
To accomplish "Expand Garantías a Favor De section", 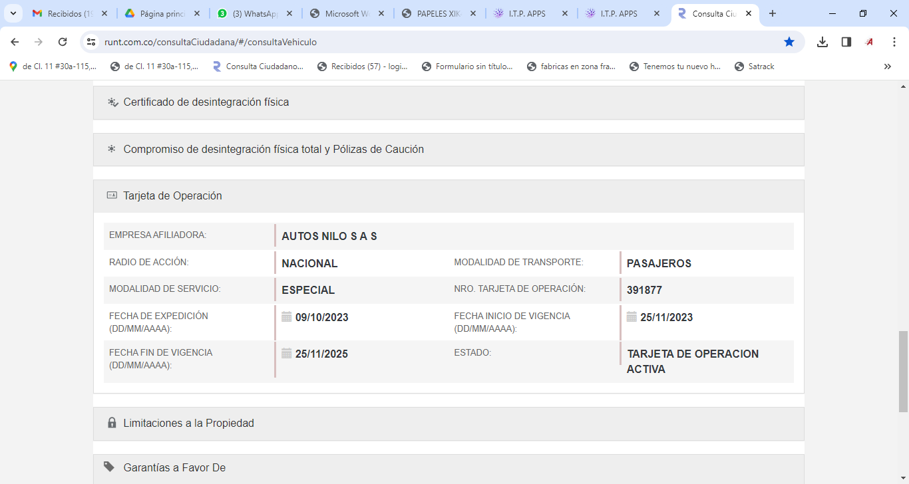I will click(x=174, y=468).
